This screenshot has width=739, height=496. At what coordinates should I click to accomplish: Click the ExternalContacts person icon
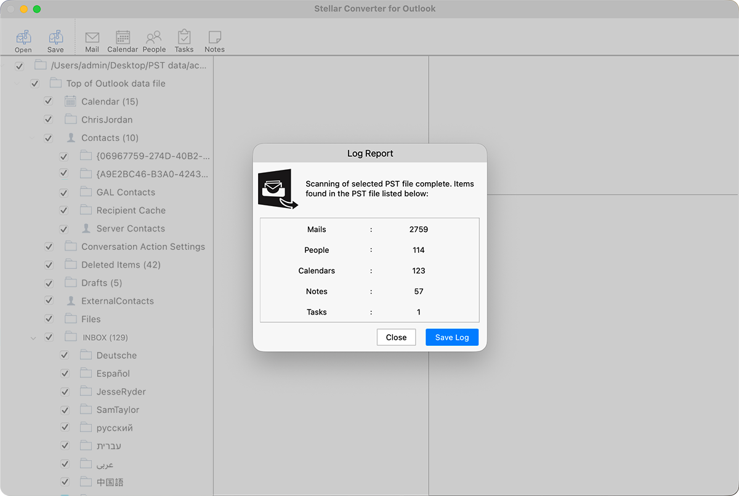point(70,301)
